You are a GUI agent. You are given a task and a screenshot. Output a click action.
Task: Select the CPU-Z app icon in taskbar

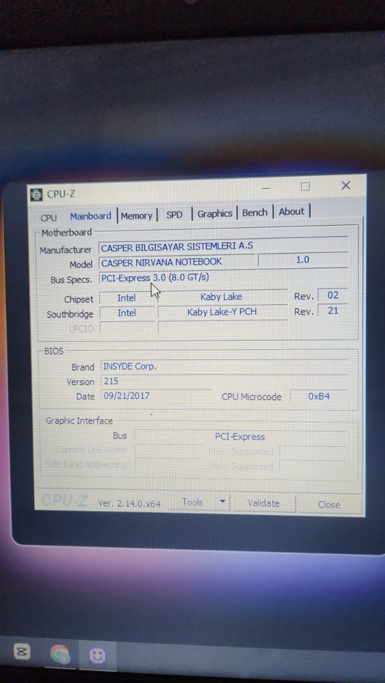click(98, 656)
